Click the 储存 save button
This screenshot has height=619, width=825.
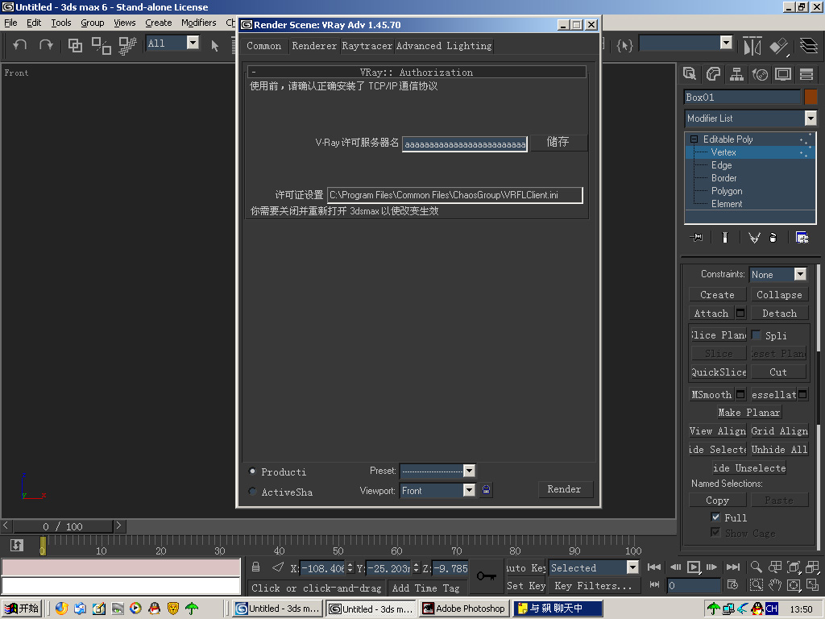click(x=558, y=142)
